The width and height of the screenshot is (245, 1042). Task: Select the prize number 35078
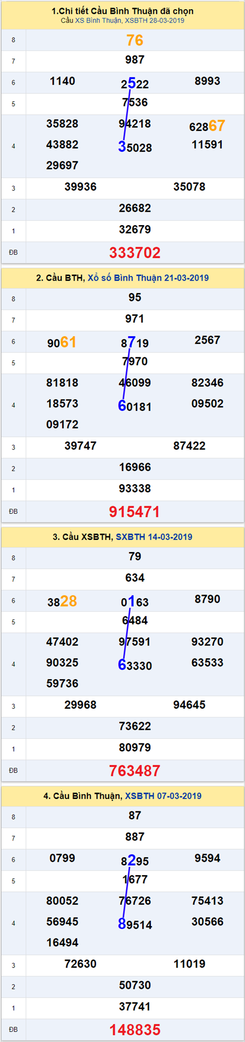189,187
